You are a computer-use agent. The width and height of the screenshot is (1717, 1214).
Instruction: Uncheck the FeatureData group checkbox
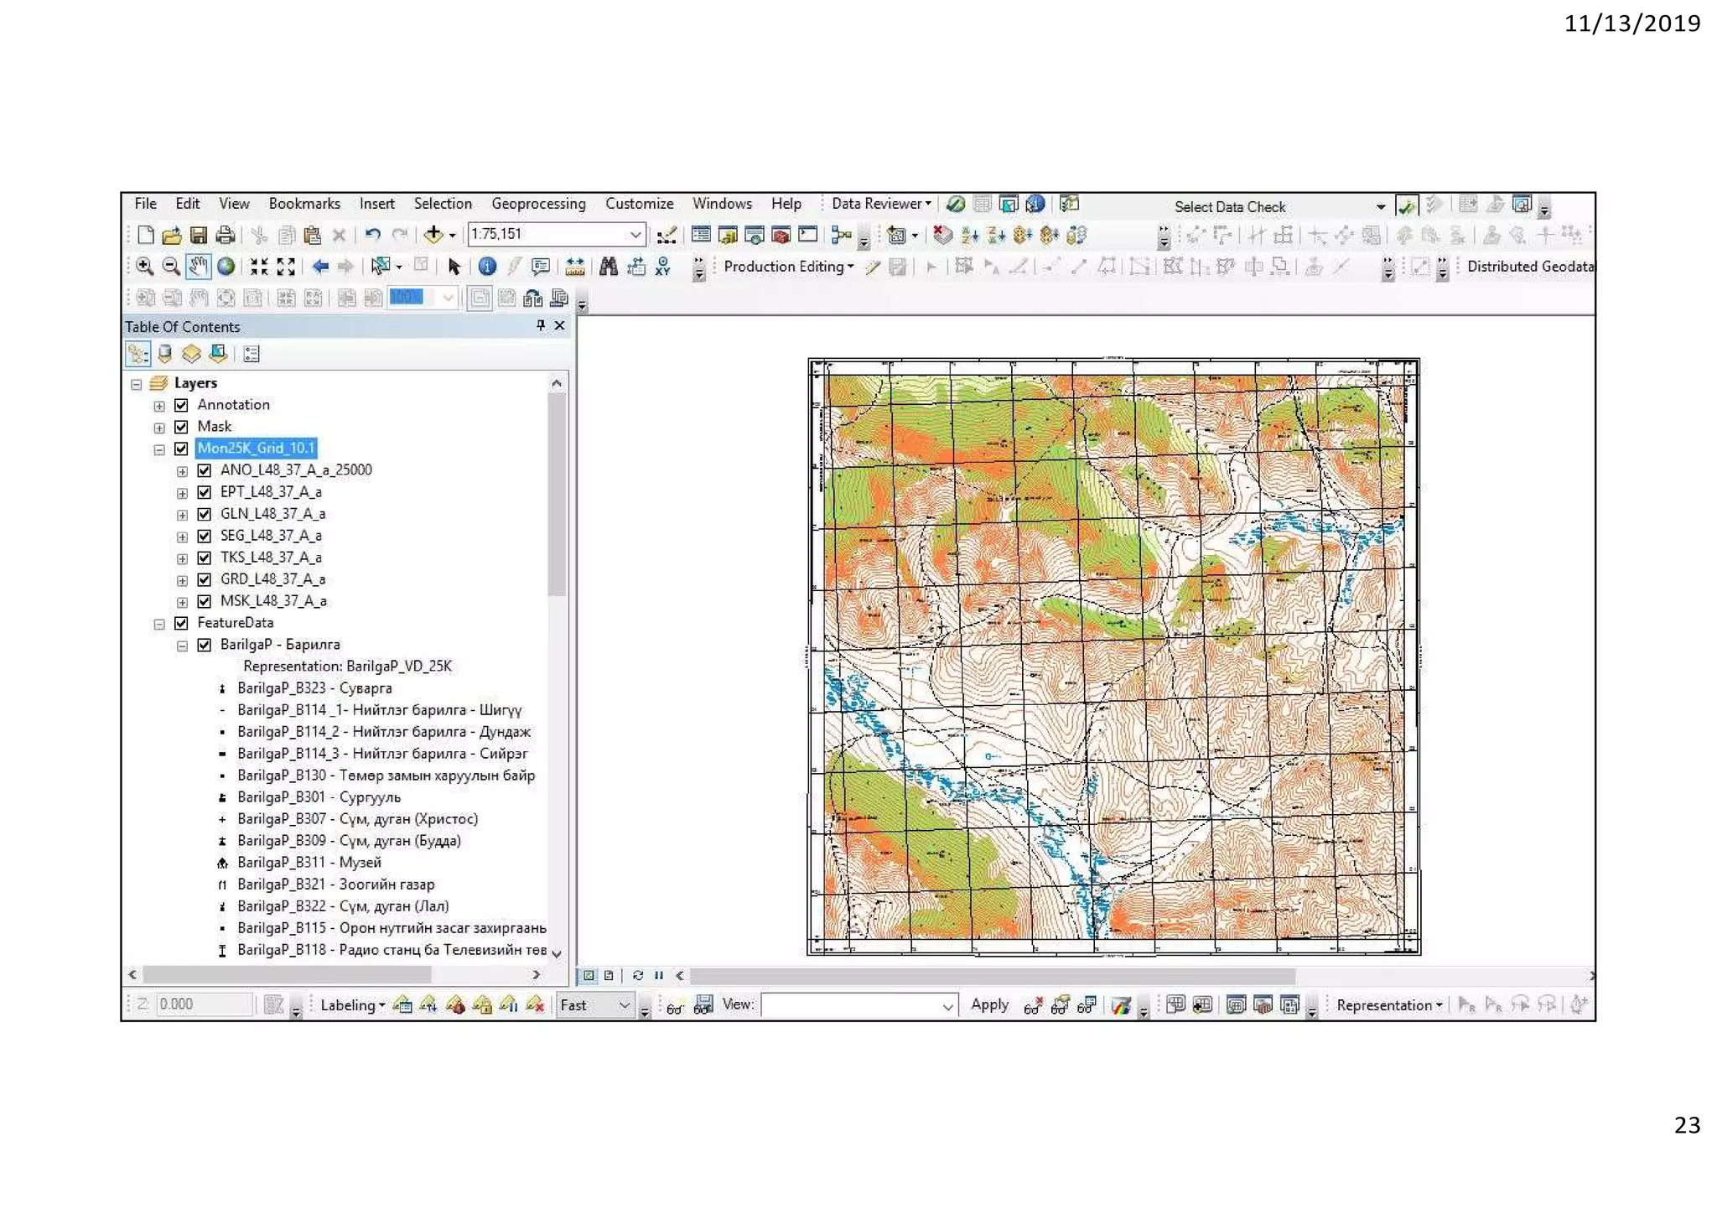(181, 623)
